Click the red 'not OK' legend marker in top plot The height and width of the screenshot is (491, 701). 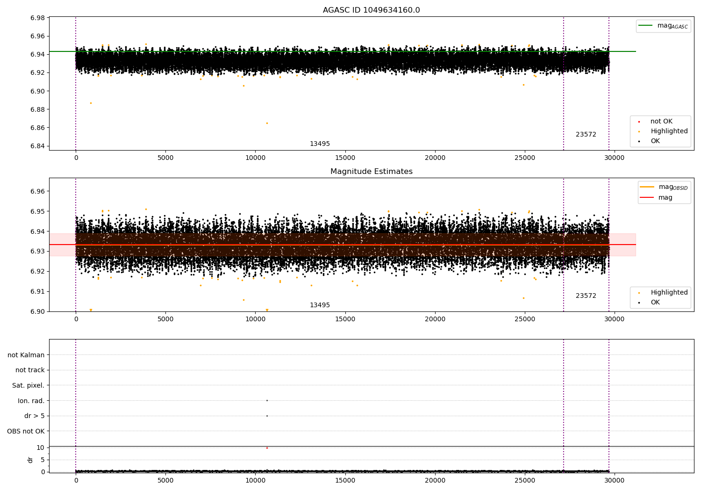(639, 122)
